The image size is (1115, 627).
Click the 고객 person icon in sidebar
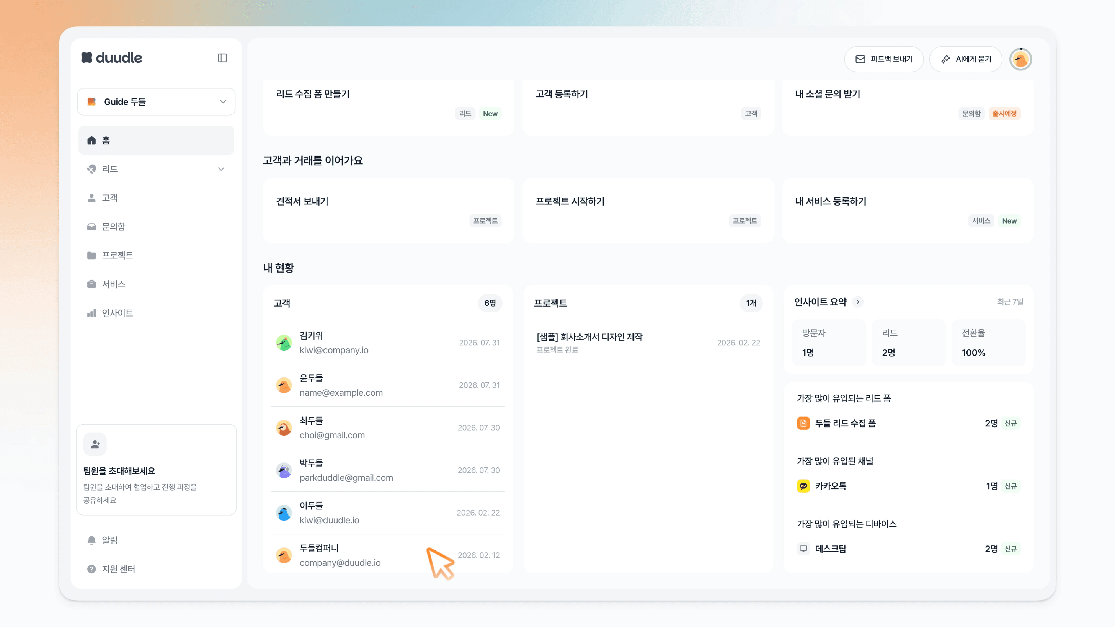click(x=91, y=198)
